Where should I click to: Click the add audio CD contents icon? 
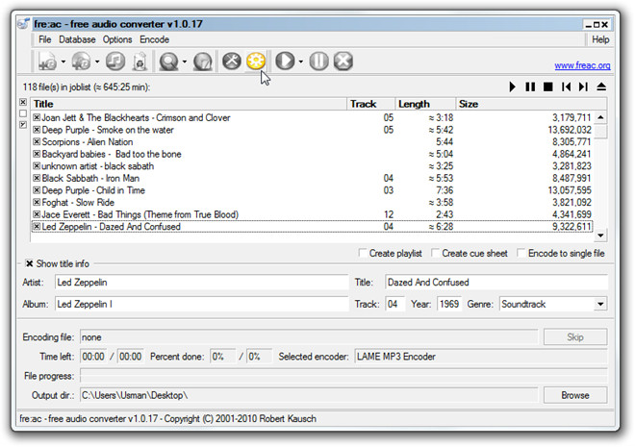(x=81, y=62)
